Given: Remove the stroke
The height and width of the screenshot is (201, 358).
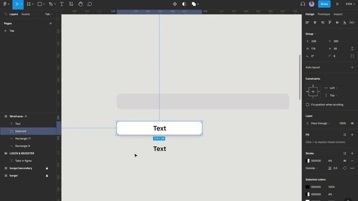Looking at the screenshot, I should [352, 161].
